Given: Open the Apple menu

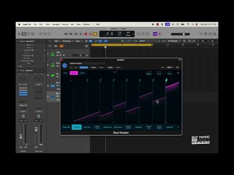Looking at the screenshot, I should (x=19, y=24).
